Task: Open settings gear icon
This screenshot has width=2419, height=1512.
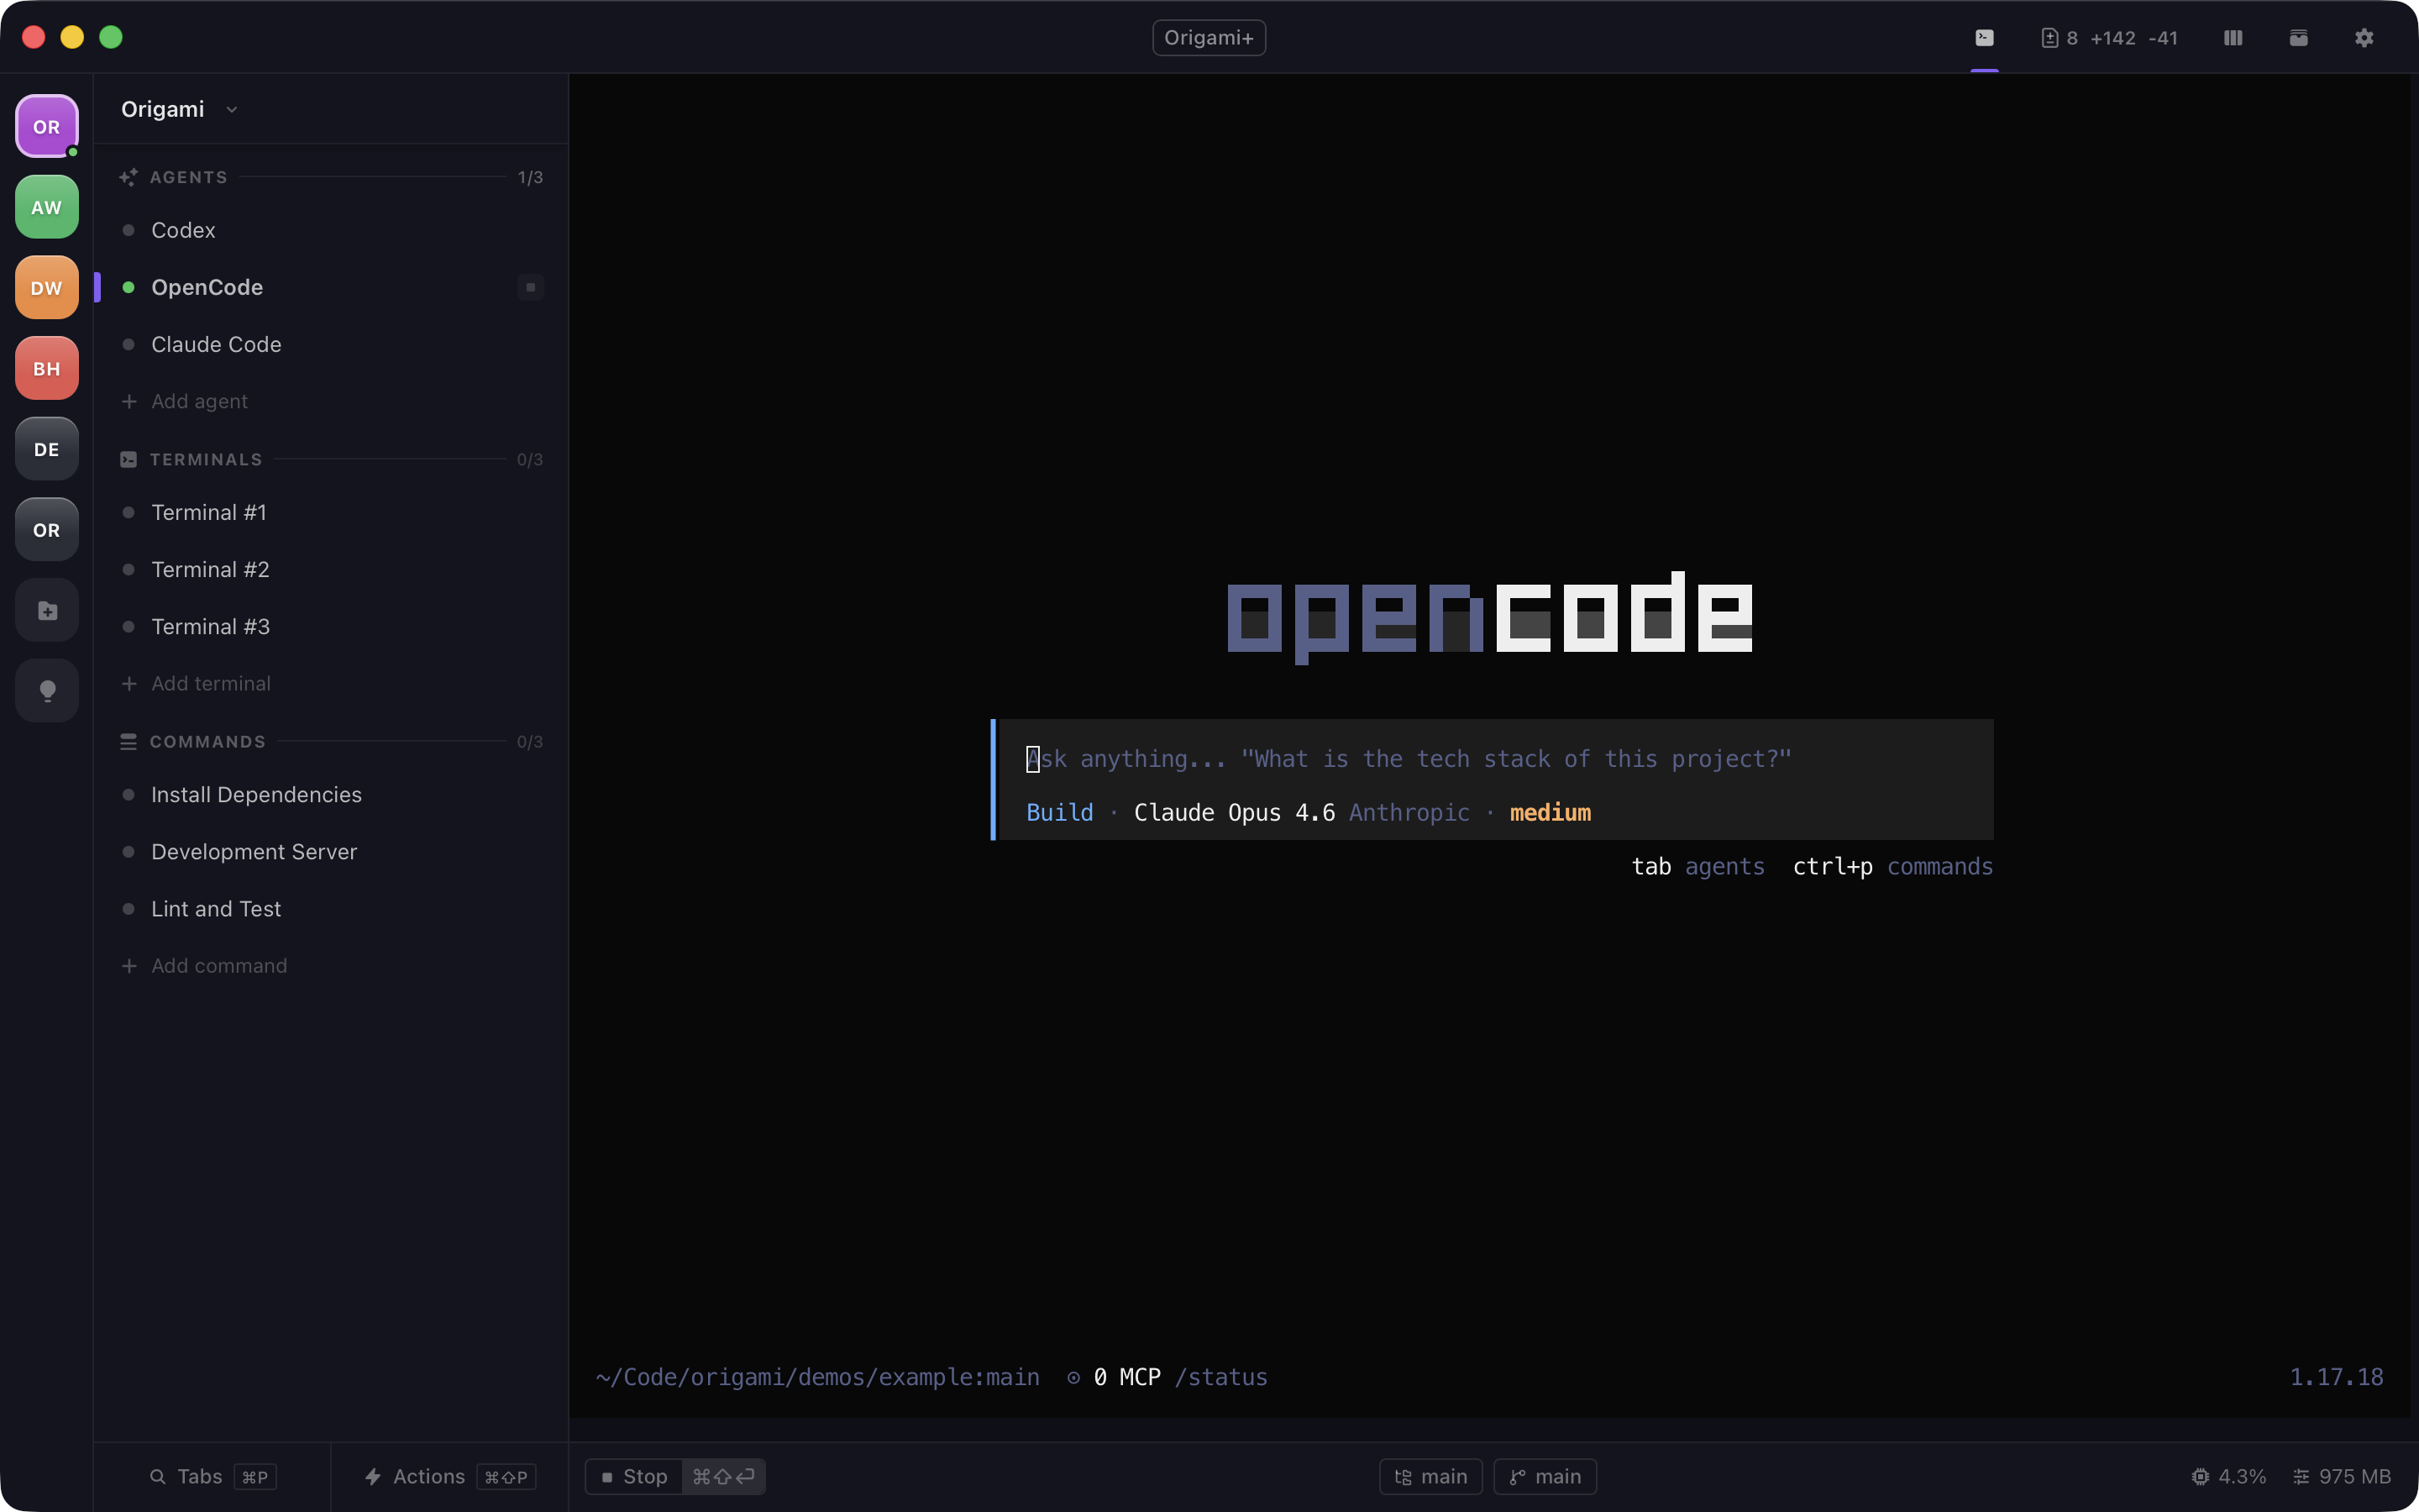Action: click(x=2364, y=38)
